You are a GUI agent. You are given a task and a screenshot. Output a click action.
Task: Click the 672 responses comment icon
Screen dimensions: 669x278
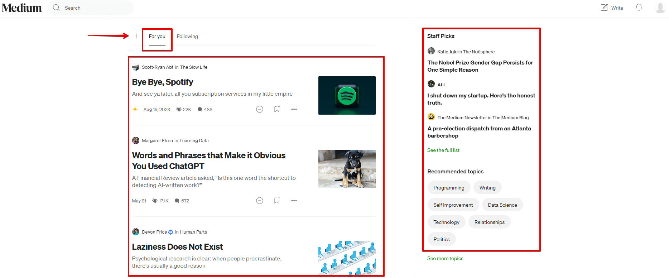pyautogui.click(x=177, y=201)
